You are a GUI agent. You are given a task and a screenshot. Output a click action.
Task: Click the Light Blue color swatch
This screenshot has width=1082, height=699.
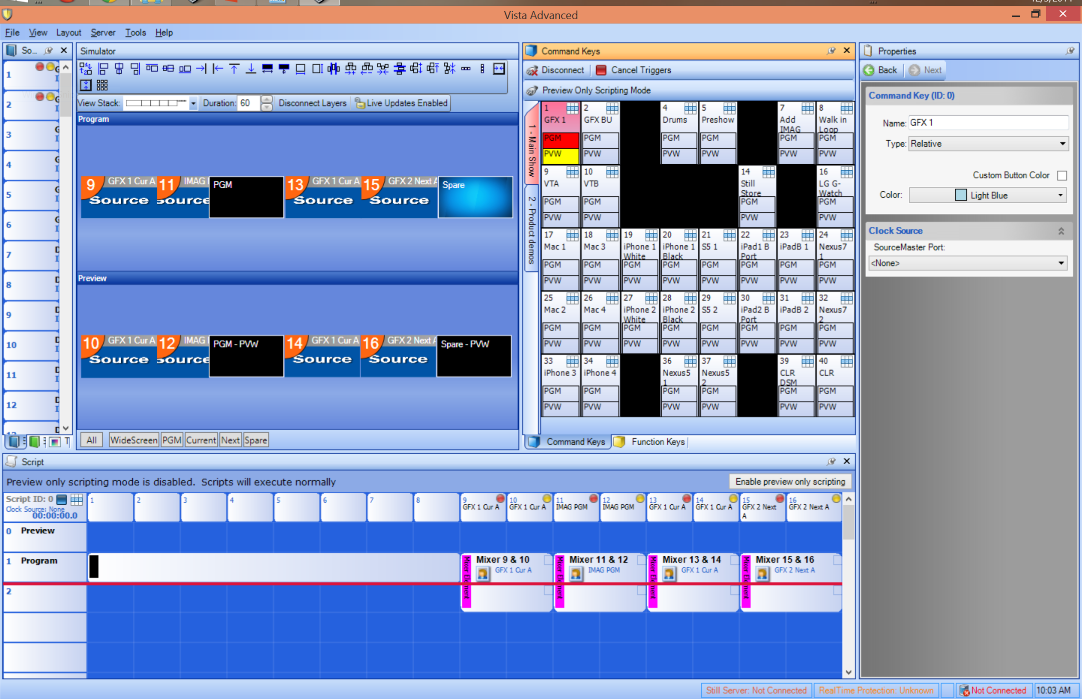[960, 195]
